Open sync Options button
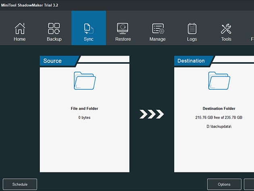254x191 pixels. pyautogui.click(x=224, y=184)
